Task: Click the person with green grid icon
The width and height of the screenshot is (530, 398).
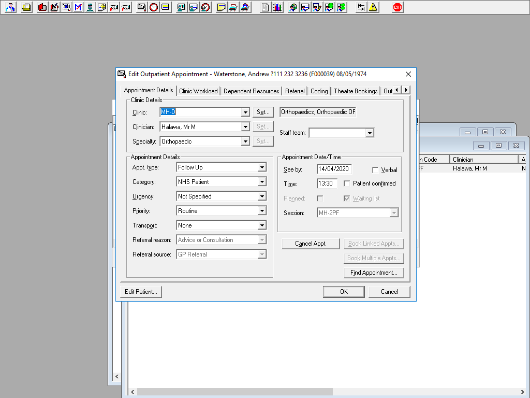Action: [x=329, y=7]
